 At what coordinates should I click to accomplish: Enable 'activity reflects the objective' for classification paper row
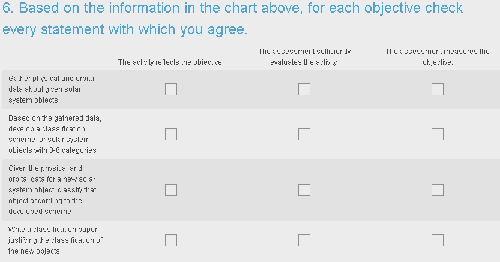pos(171,240)
